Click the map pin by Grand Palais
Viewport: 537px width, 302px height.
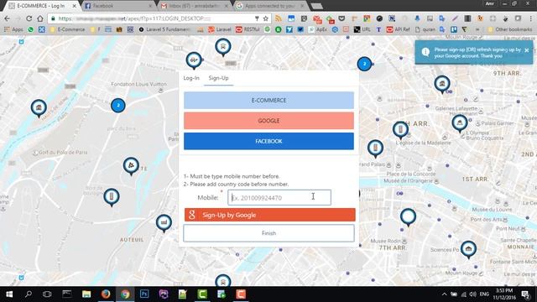375,148
